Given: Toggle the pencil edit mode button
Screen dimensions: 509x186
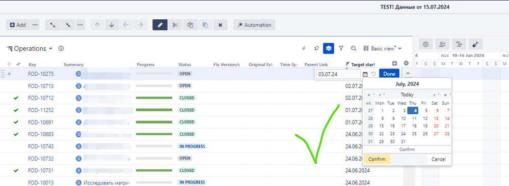Looking at the screenshot, I should (x=160, y=25).
